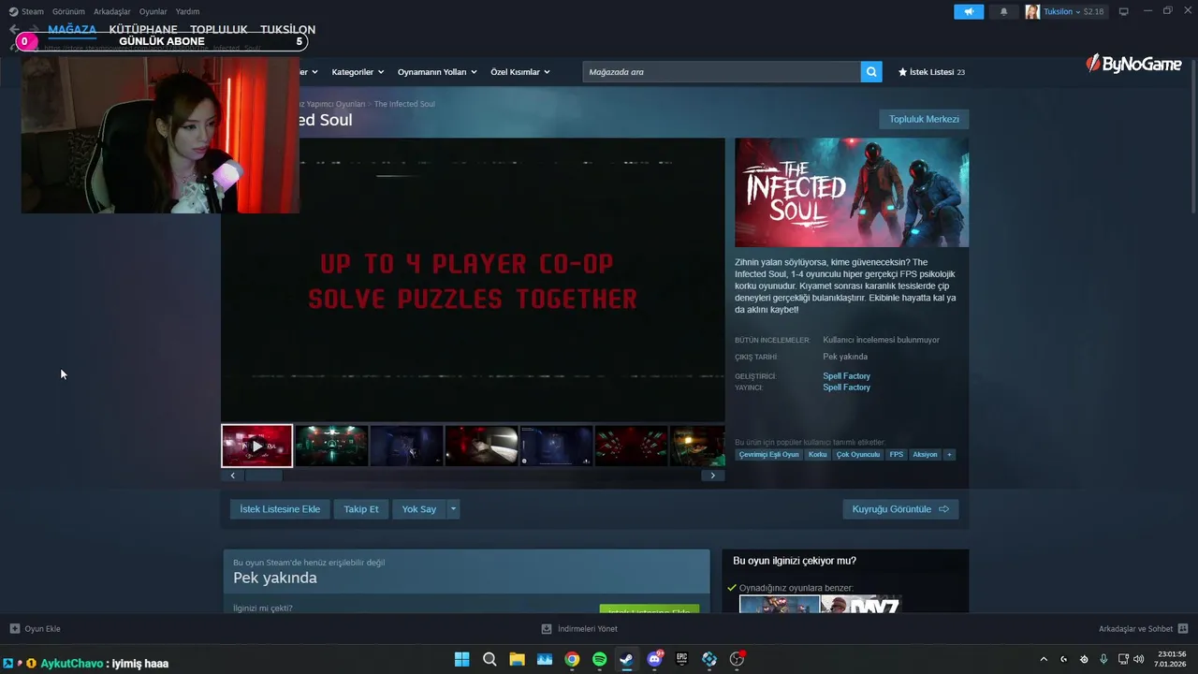The width and height of the screenshot is (1198, 674).
Task: Open the taskbar clock and date
Action: 1172,659
